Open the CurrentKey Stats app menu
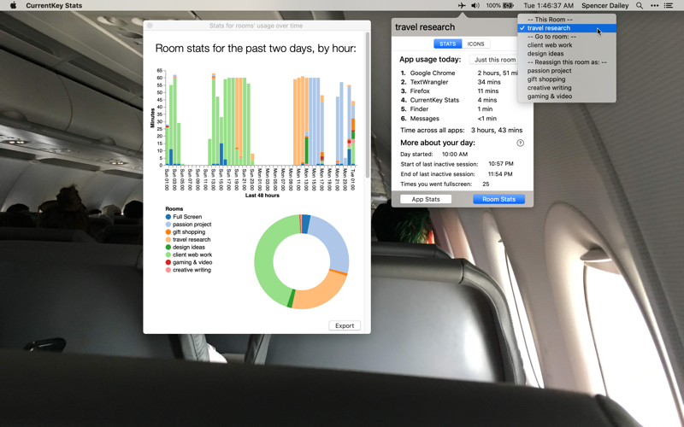This screenshot has height=427, width=684. [x=54, y=5]
